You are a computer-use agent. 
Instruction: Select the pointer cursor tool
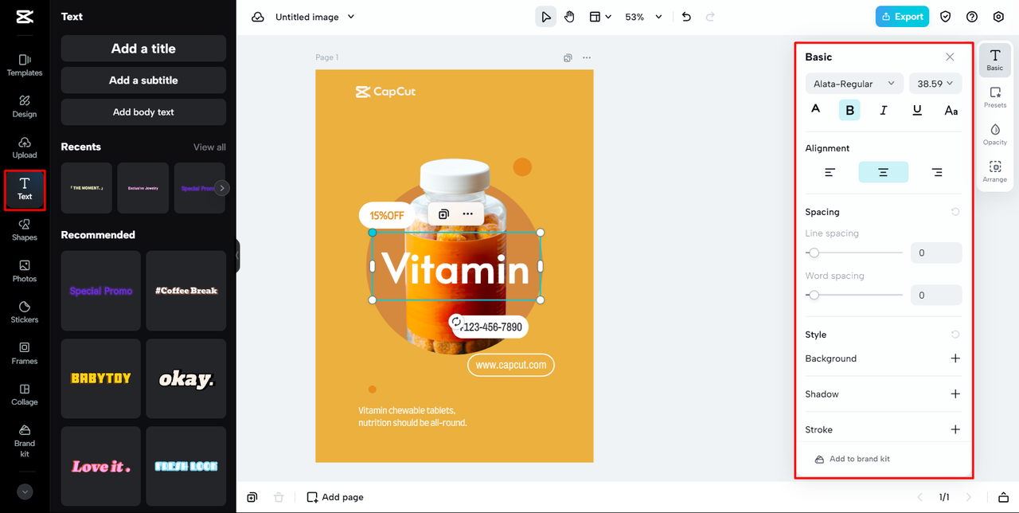pyautogui.click(x=545, y=17)
